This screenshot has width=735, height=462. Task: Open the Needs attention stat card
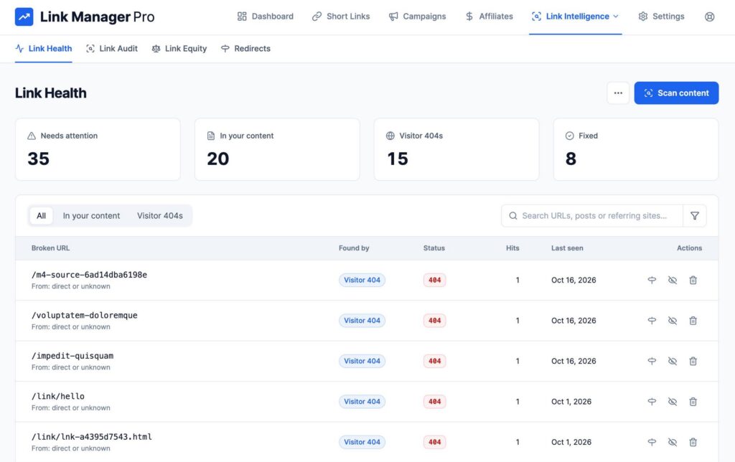(98, 149)
